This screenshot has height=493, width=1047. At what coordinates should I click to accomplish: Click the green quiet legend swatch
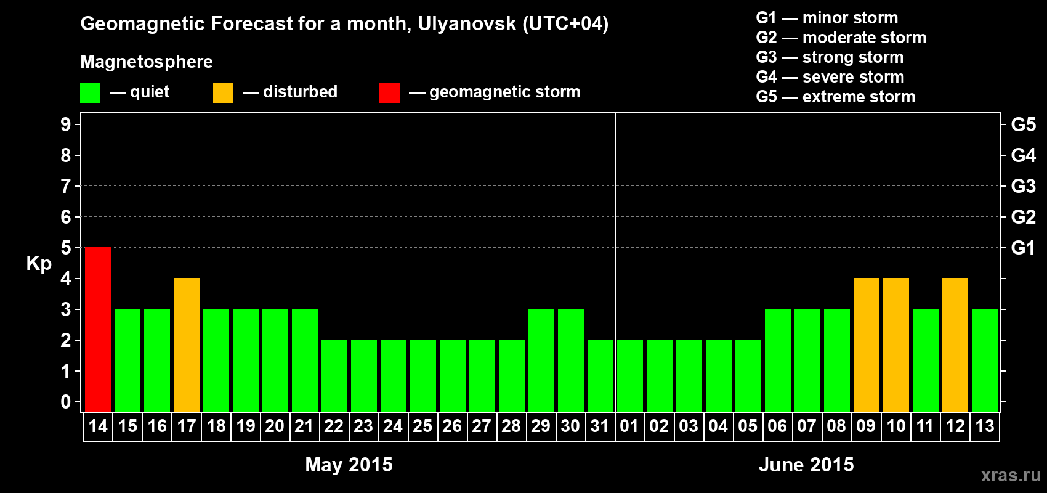pos(90,93)
